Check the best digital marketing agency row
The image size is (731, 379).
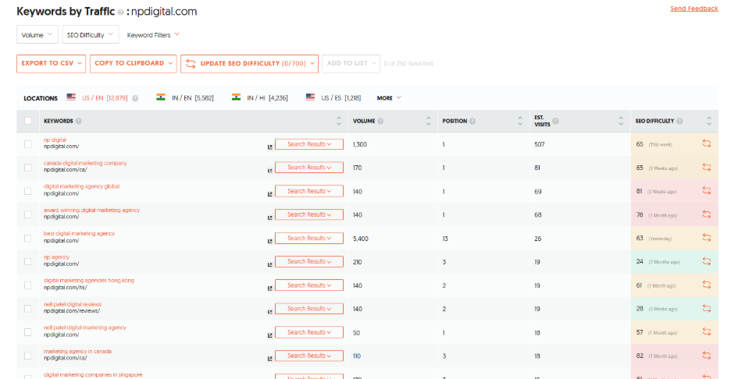pos(28,239)
